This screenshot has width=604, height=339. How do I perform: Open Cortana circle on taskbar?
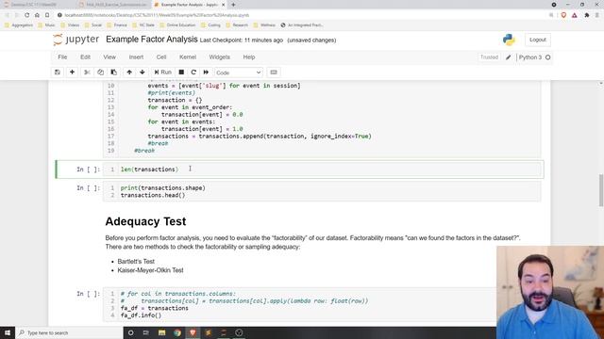click(130, 332)
